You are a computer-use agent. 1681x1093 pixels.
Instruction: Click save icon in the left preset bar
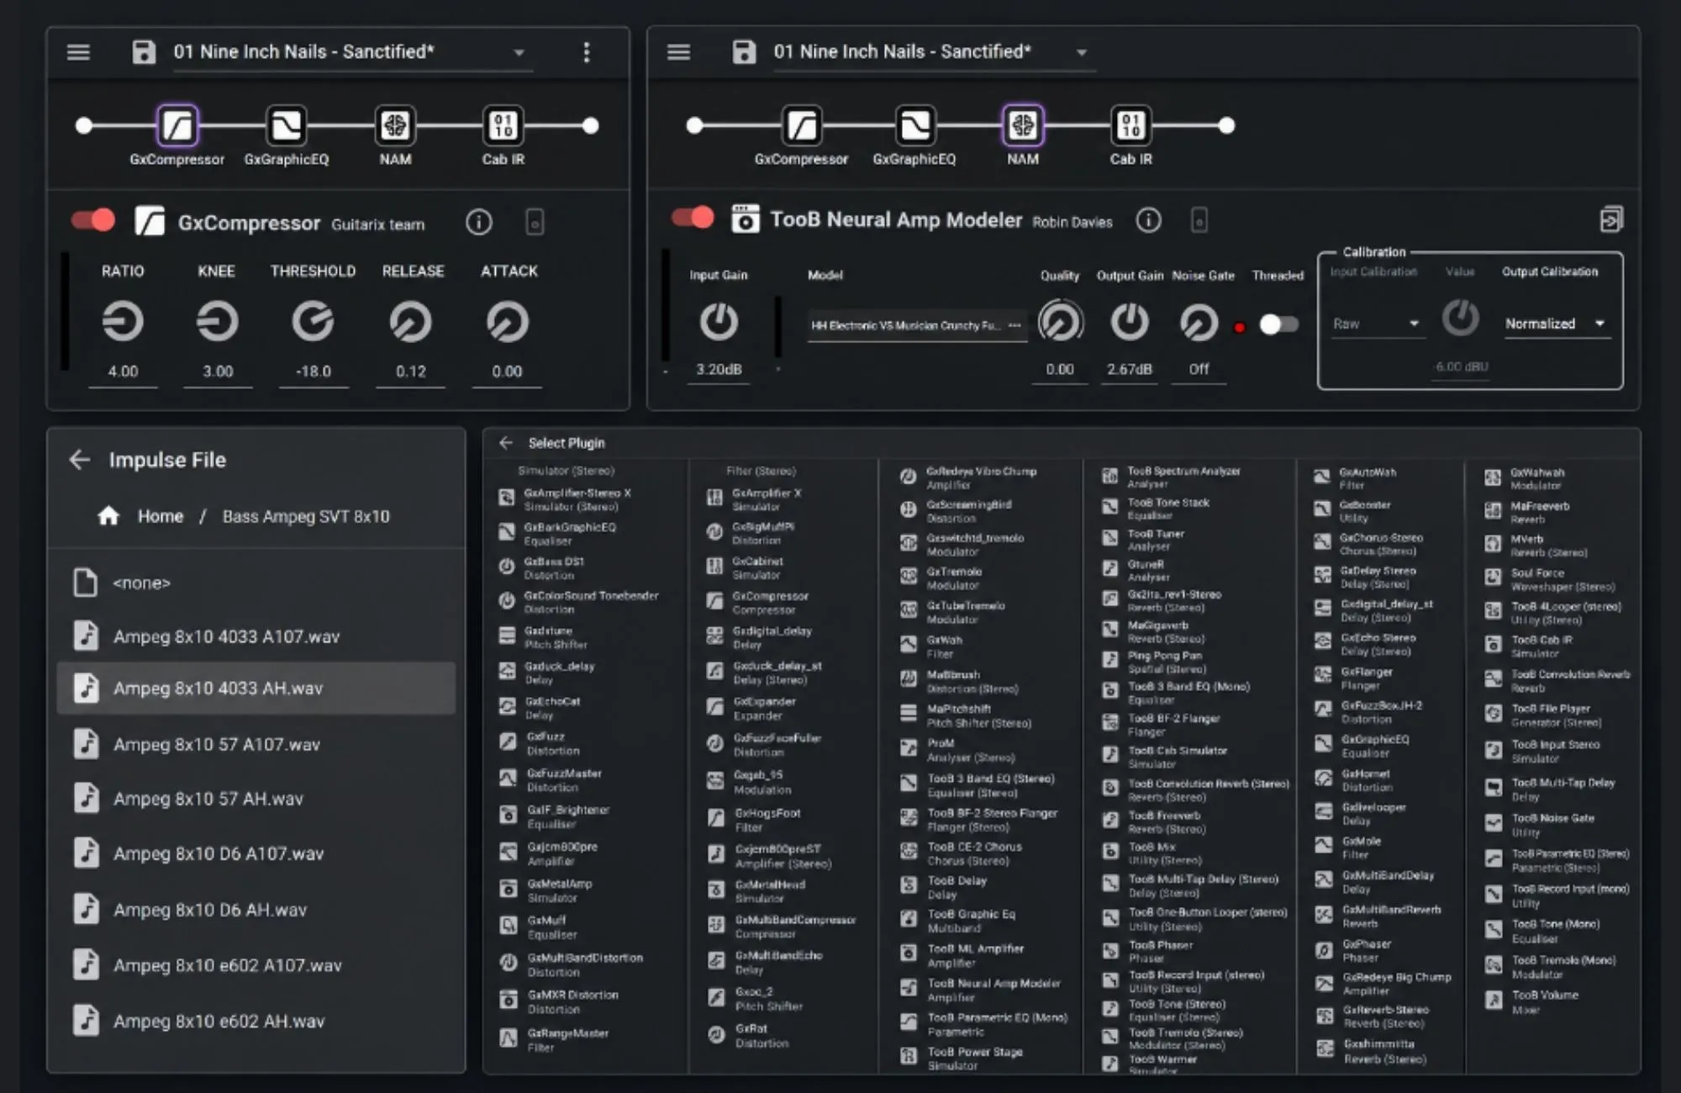(x=144, y=52)
